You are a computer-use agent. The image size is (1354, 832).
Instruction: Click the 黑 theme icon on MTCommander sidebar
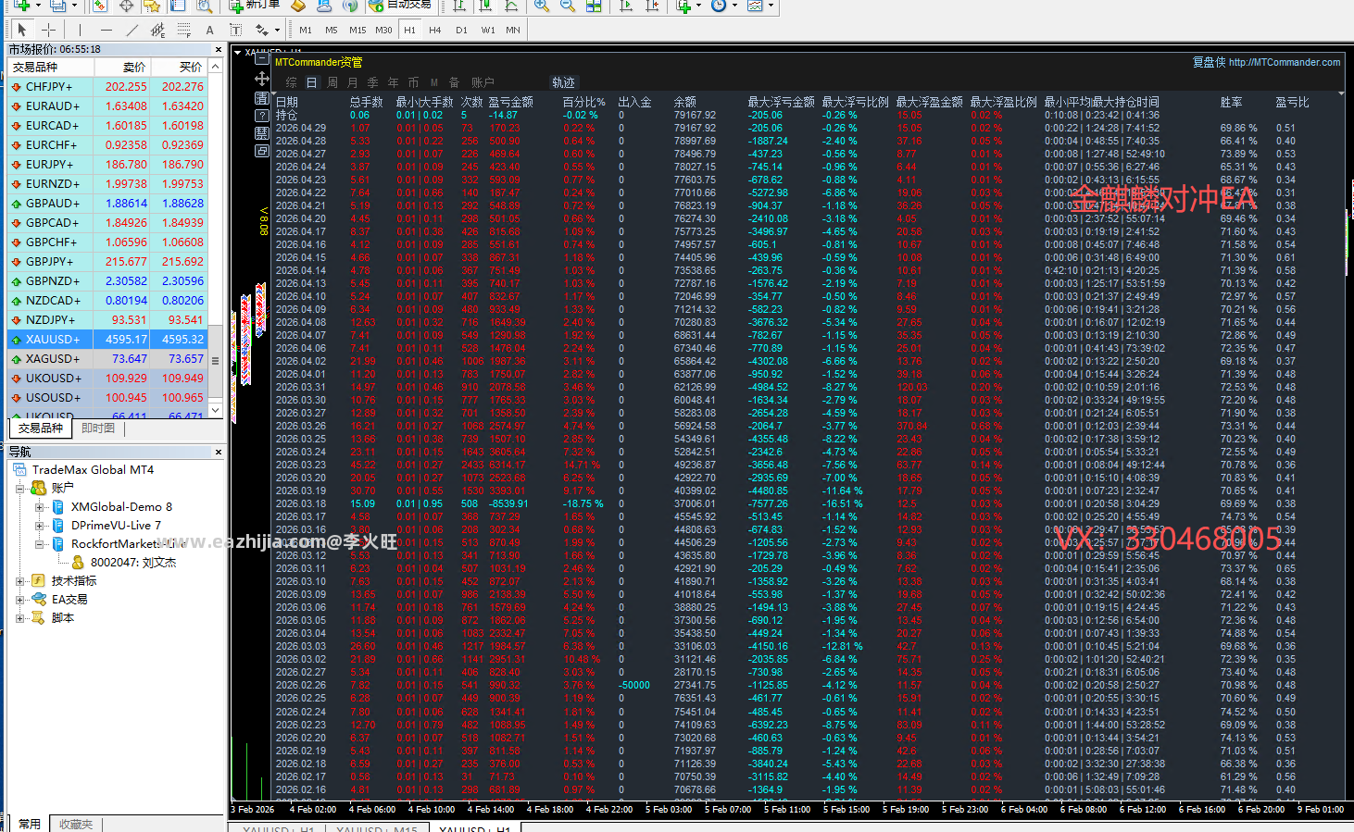(262, 132)
